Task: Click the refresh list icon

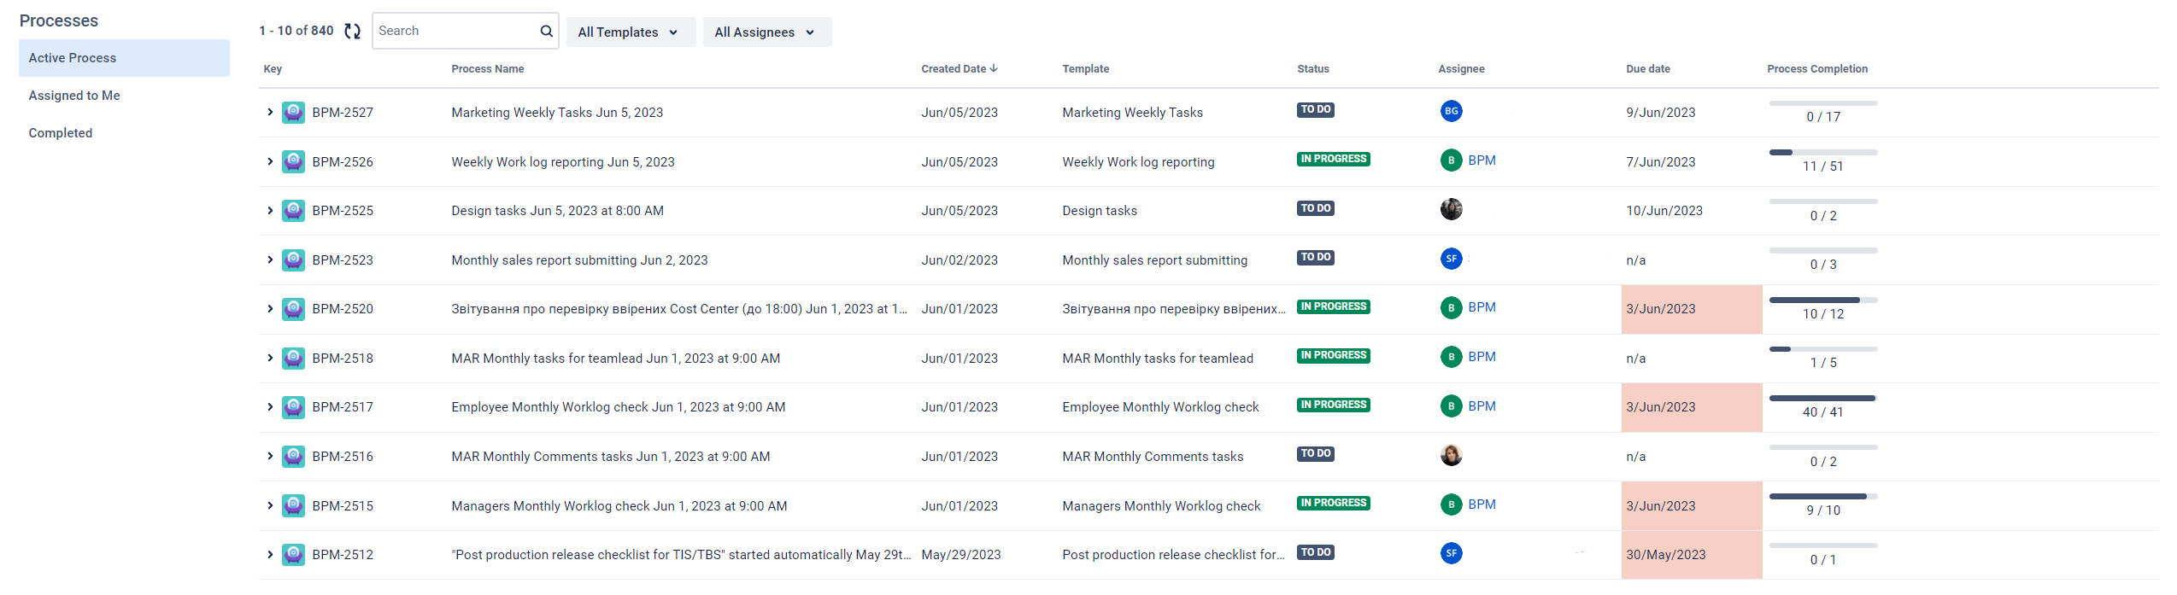Action: (x=352, y=32)
